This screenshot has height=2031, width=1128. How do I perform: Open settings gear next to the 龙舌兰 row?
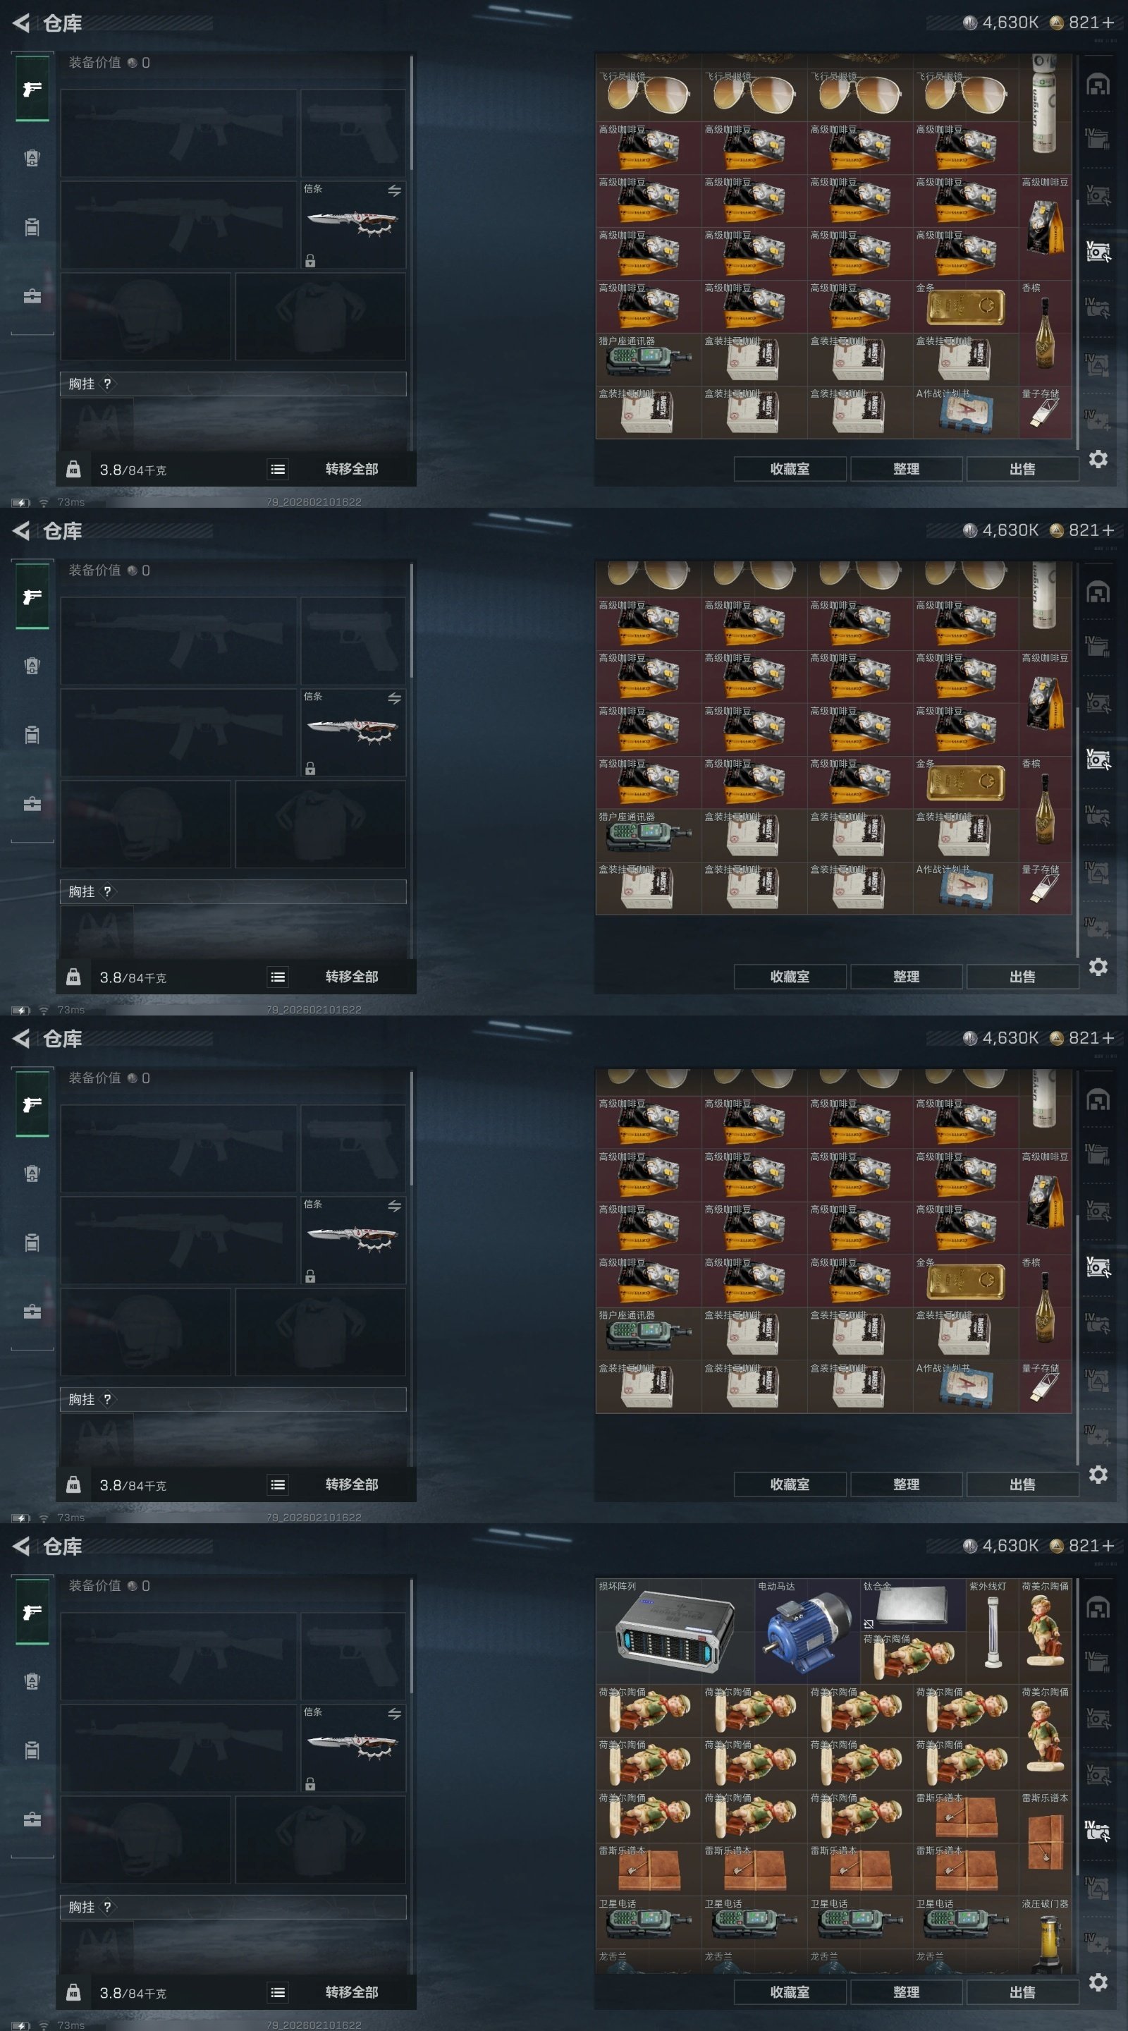tap(1098, 1982)
